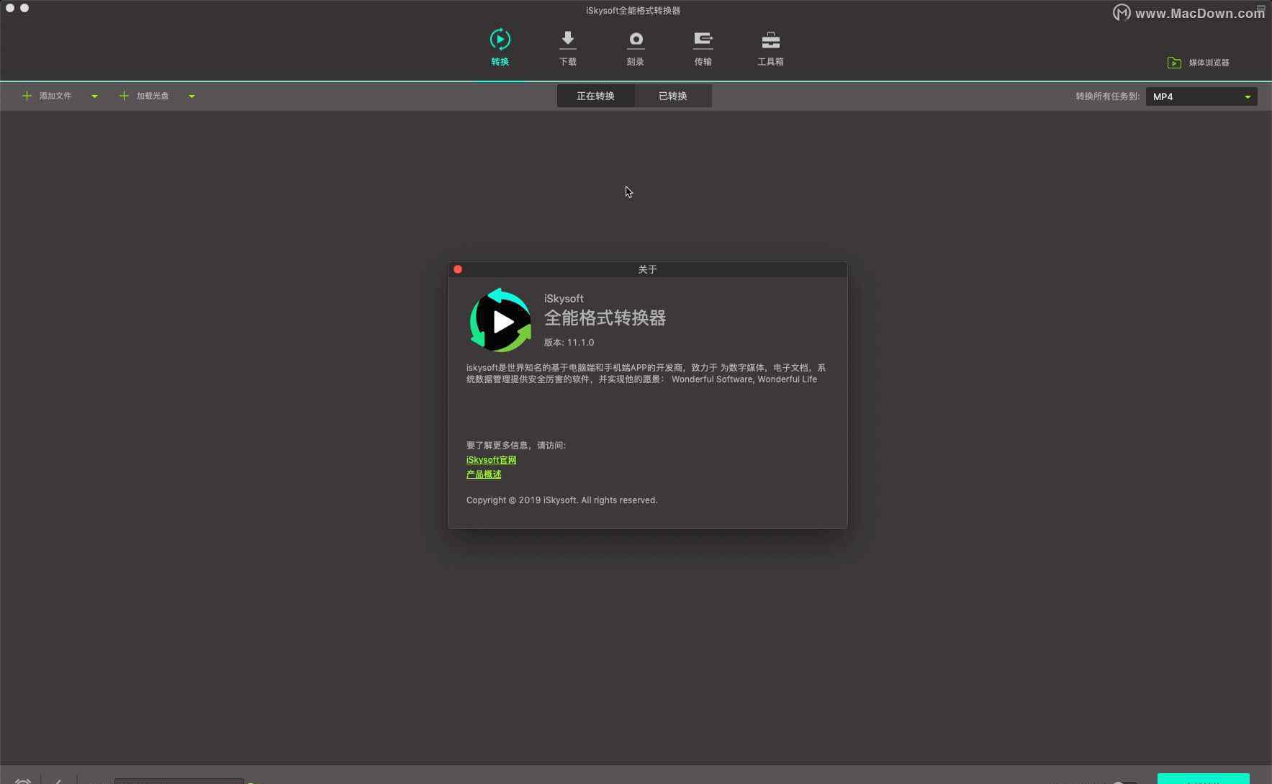Expand the 加载光盘 dropdown arrow
The image size is (1272, 784).
coord(191,96)
